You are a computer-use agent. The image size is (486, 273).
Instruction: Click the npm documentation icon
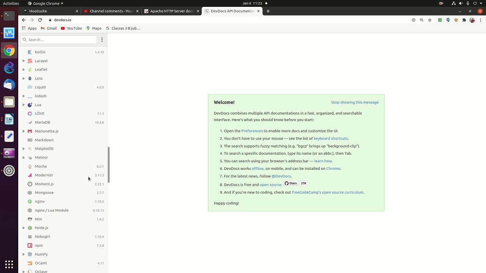click(x=30, y=245)
